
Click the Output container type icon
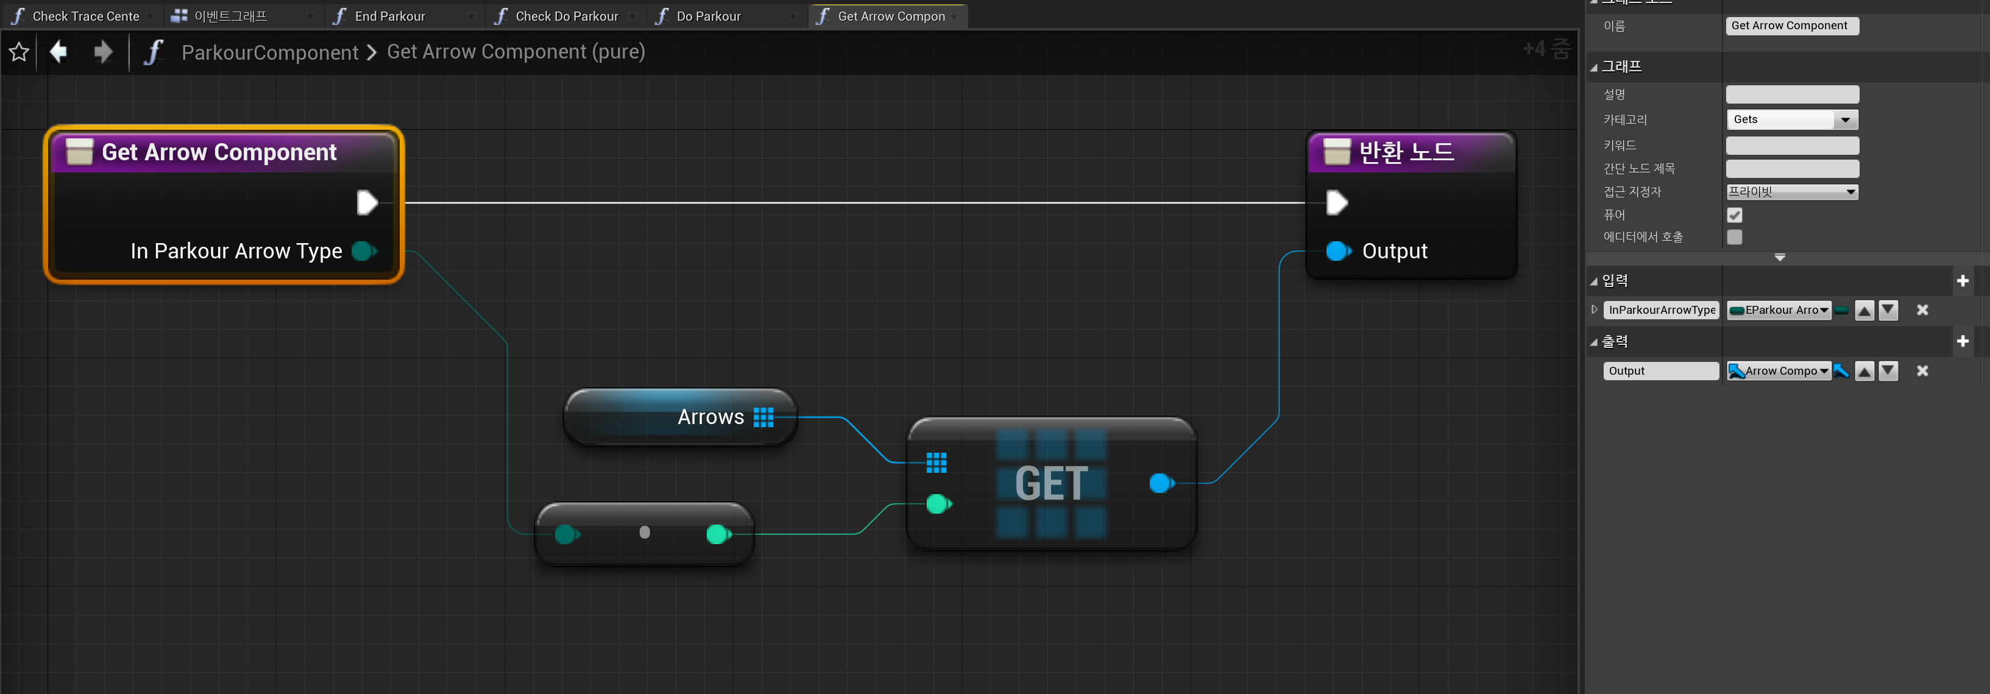point(1842,371)
